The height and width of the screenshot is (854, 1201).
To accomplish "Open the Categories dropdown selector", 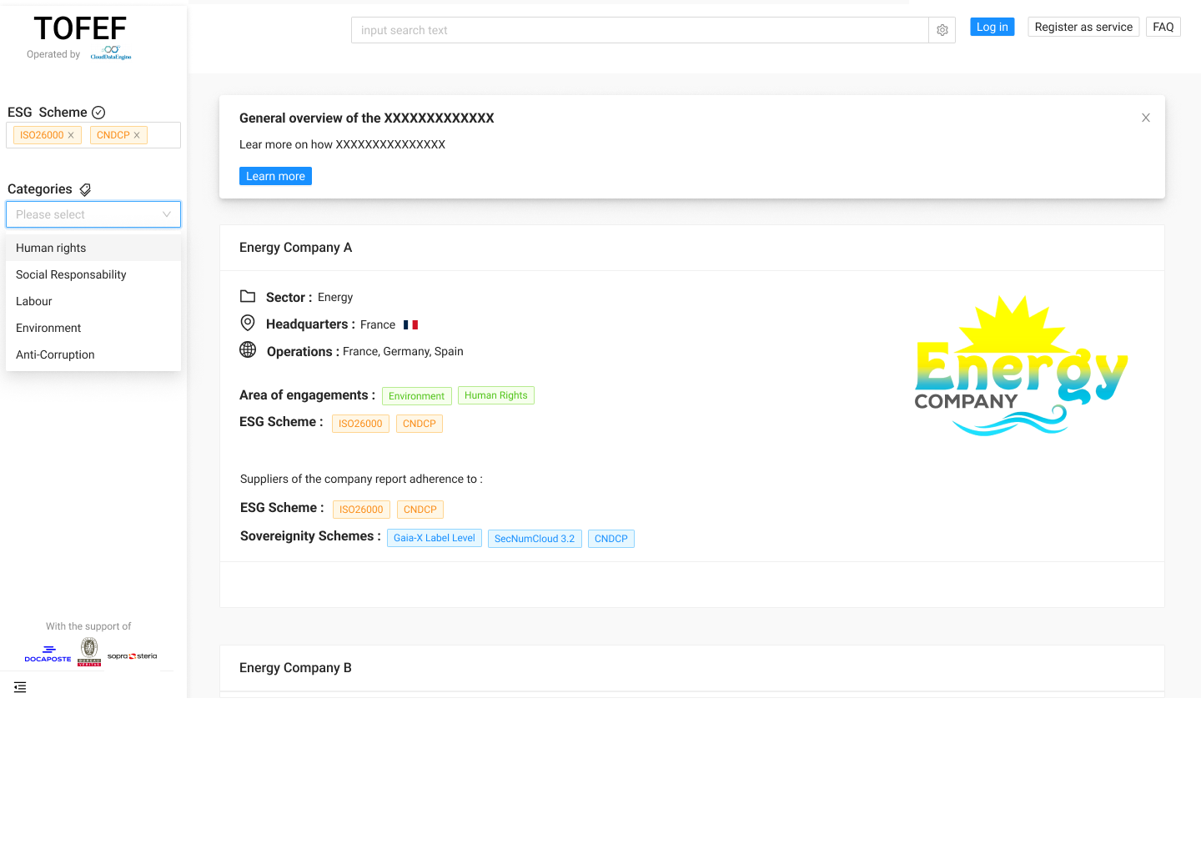I will coord(93,214).
